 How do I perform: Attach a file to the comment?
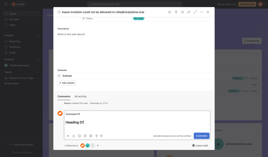point(96,136)
